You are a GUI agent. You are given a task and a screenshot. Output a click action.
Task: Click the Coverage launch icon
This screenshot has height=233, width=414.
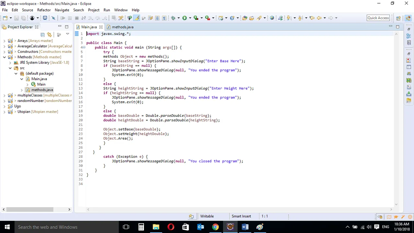(x=196, y=18)
